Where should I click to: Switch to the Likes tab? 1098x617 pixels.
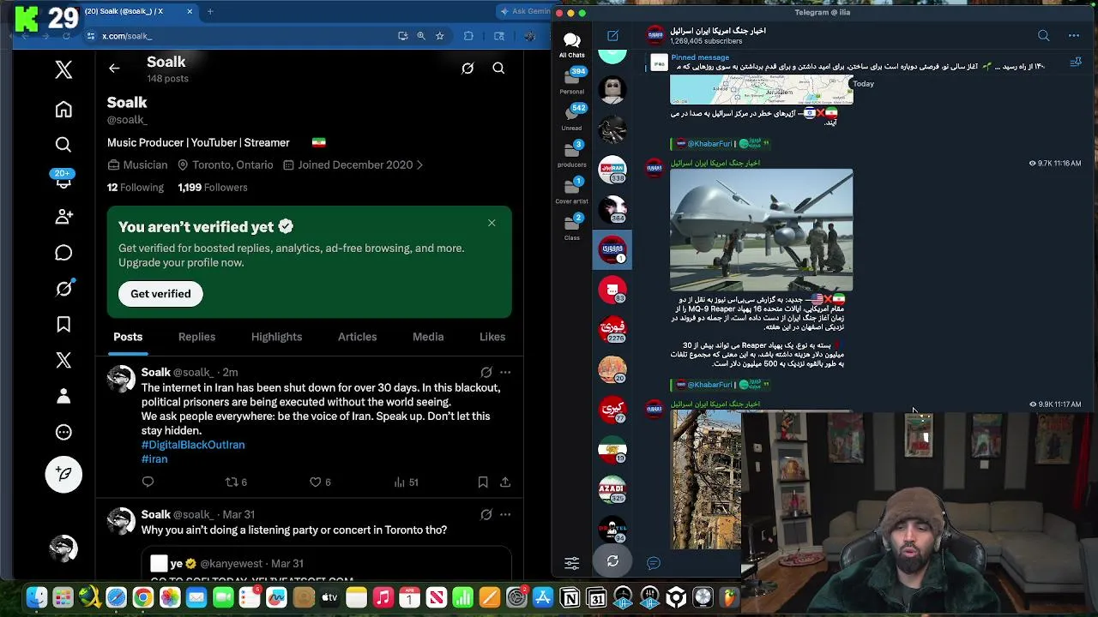click(x=492, y=337)
